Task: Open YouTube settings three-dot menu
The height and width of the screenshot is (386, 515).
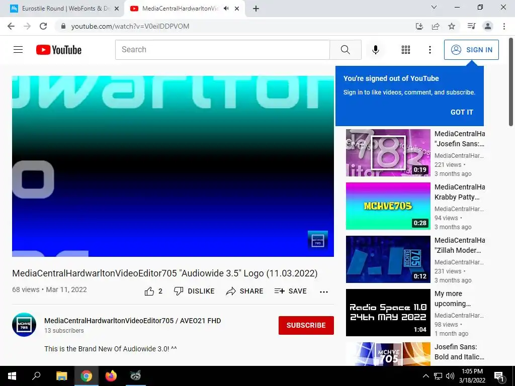Action: click(430, 50)
